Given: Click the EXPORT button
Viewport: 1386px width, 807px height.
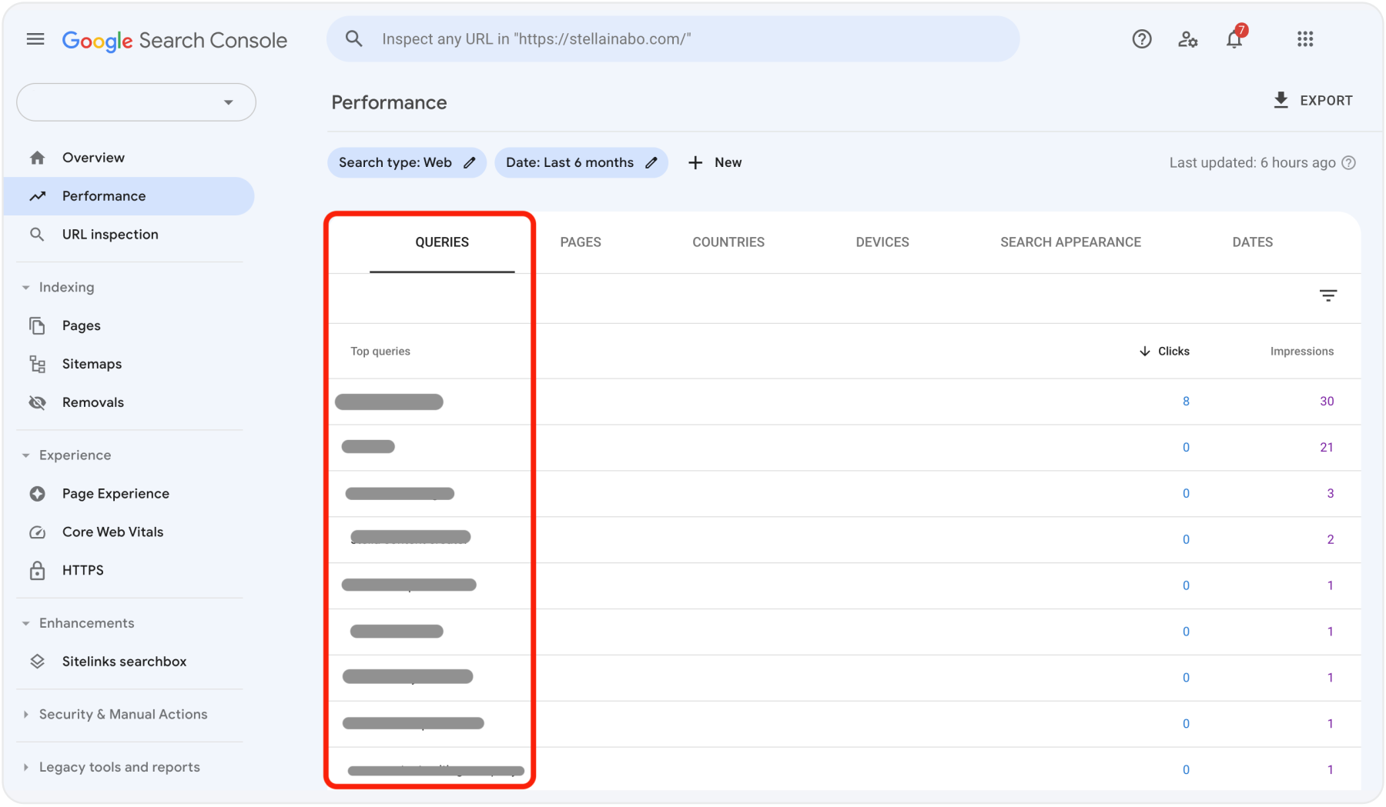Looking at the screenshot, I should coord(1313,100).
